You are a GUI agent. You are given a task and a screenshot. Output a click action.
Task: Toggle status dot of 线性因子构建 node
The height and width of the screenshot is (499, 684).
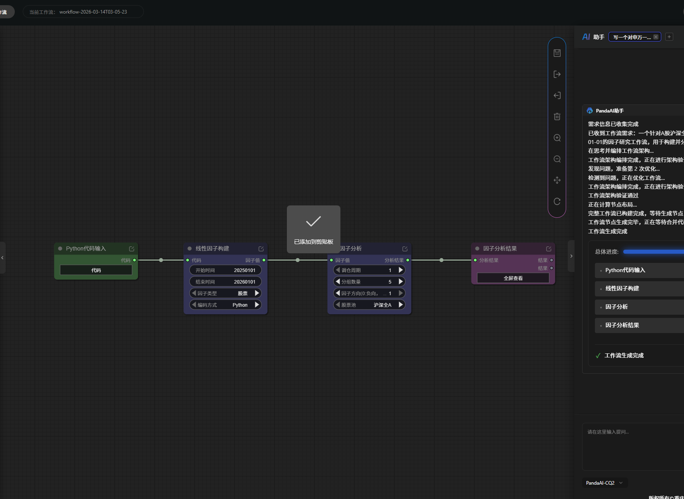point(190,249)
